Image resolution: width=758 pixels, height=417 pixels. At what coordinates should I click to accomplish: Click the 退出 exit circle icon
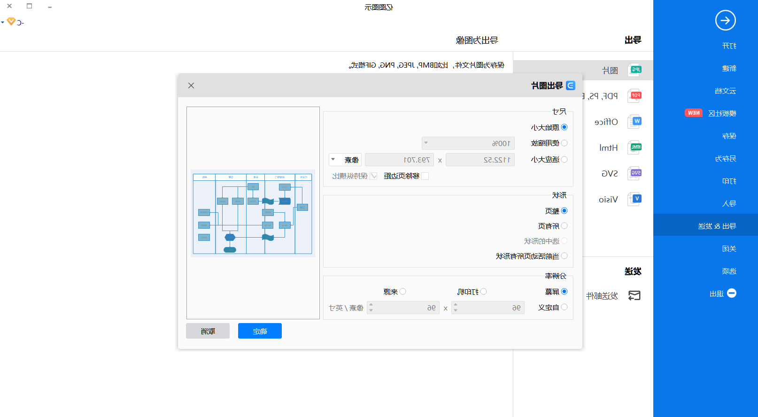click(x=732, y=293)
